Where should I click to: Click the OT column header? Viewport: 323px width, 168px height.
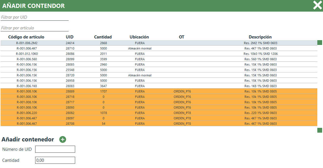[181, 37]
